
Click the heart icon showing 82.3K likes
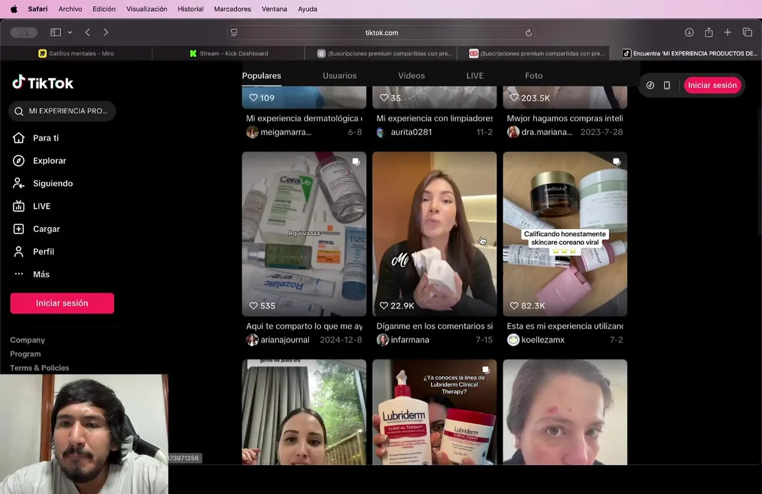(x=514, y=305)
